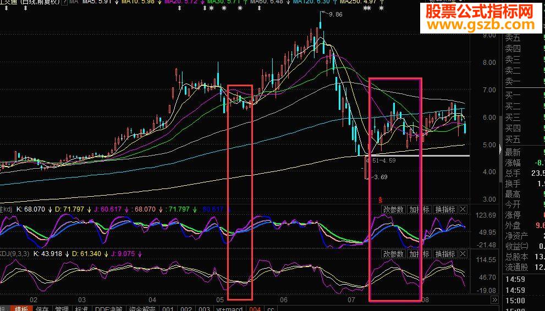Click the 9.86 peak price label
The width and height of the screenshot is (545, 311).
click(x=335, y=15)
